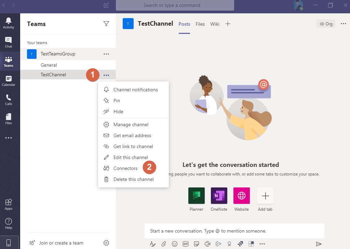Click the Org visibility button
This screenshot has height=249, width=350.
pos(326,24)
